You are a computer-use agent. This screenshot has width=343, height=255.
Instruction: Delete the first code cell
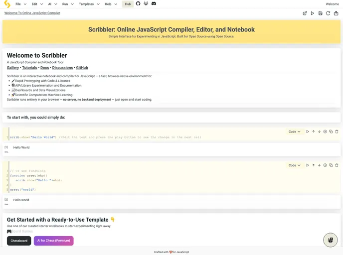tap(337, 131)
